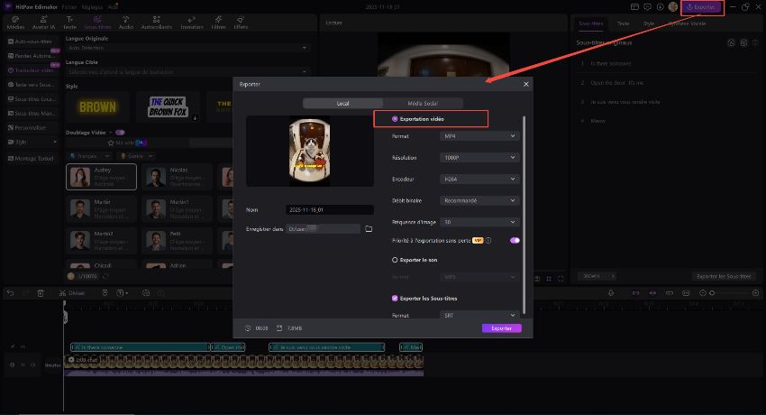Viewport: 766px width, 415px height.
Task: Click the purple Exporter button in dialog
Action: pyautogui.click(x=501, y=328)
